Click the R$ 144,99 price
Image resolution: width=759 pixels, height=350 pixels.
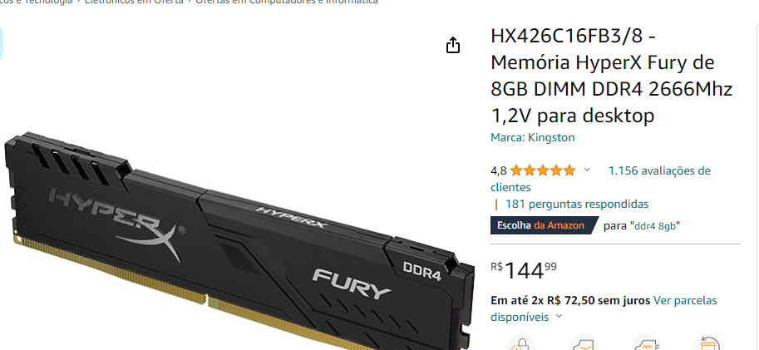[x=524, y=271]
